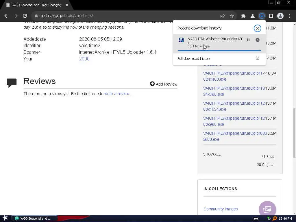Click the 12:40 PM clock
The height and width of the screenshot is (222, 296).
coord(285,219)
